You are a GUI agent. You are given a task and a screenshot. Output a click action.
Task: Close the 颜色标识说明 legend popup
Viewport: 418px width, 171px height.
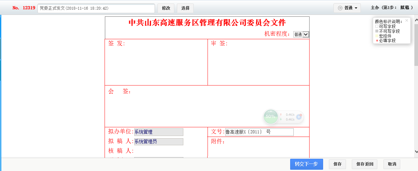point(407,21)
